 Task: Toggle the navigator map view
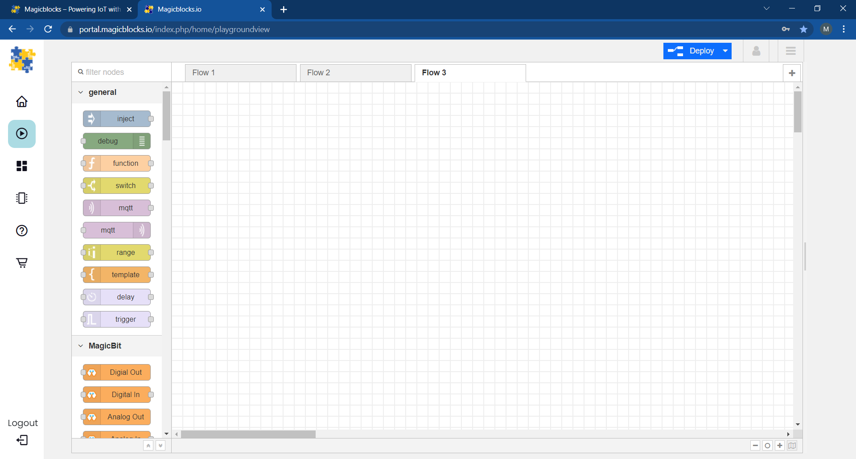point(792,446)
